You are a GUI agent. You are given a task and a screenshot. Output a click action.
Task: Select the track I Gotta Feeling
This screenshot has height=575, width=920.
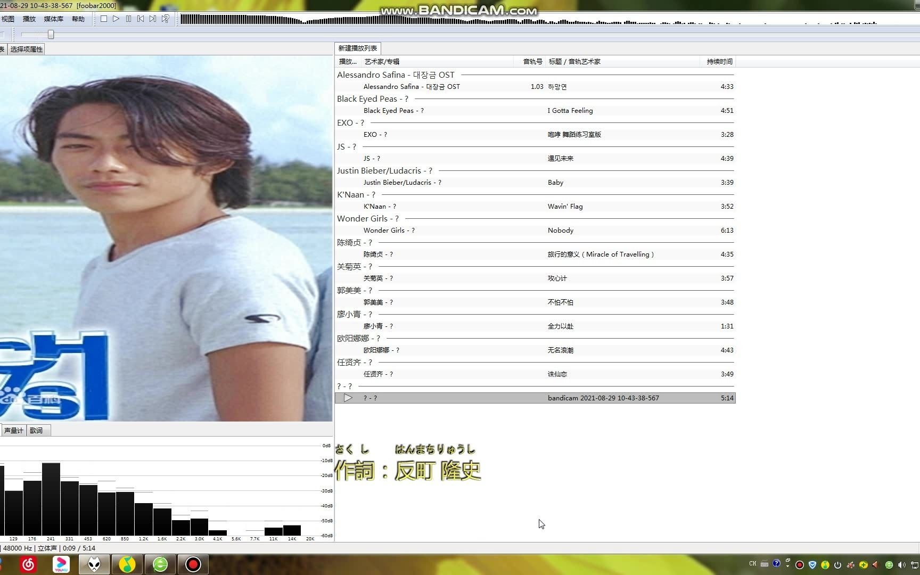coord(535,111)
